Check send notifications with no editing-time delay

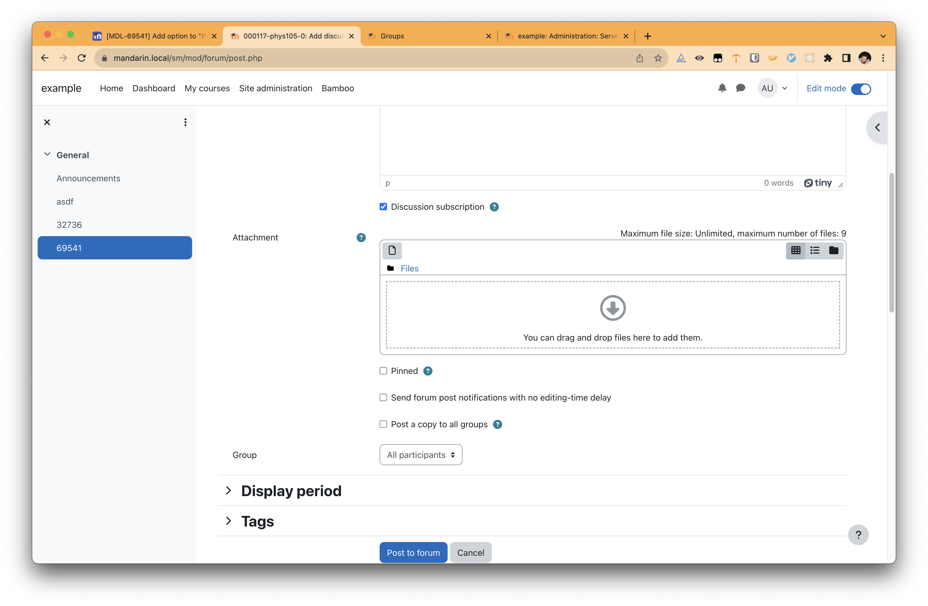[383, 397]
